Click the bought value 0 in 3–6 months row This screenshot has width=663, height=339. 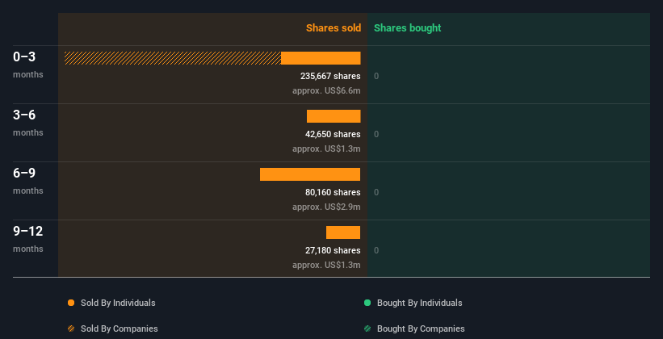[x=376, y=134]
